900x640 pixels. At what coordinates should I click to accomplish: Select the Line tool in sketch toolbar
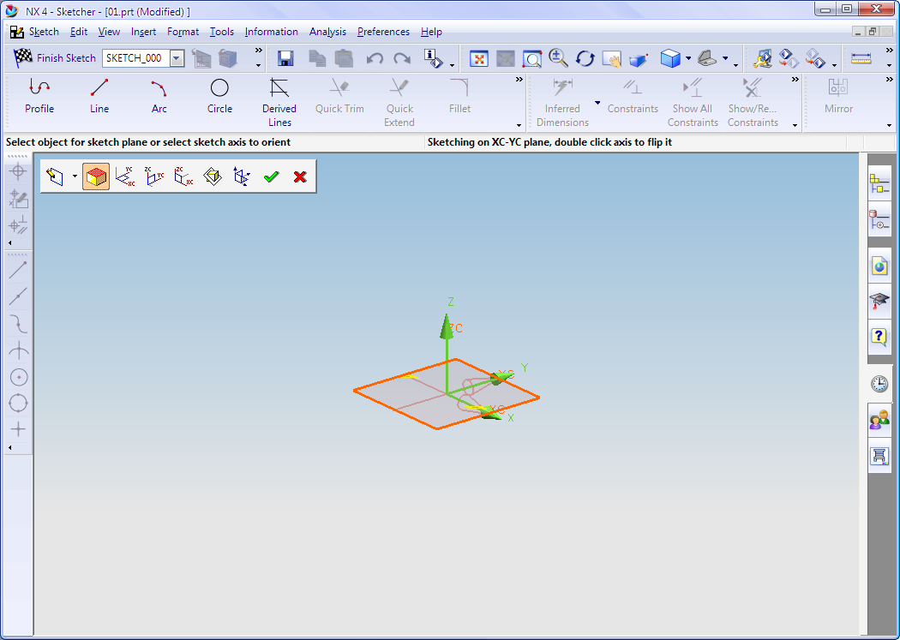coord(99,96)
